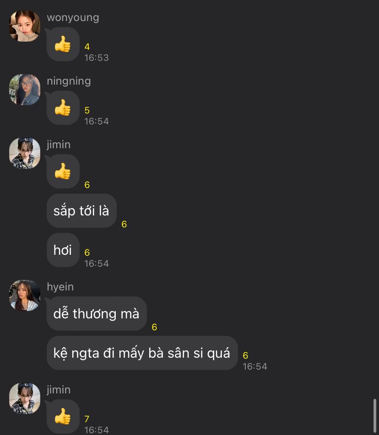Screen dimensions: 379x435
Task: Tap the hyein username label
Action: [60, 287]
